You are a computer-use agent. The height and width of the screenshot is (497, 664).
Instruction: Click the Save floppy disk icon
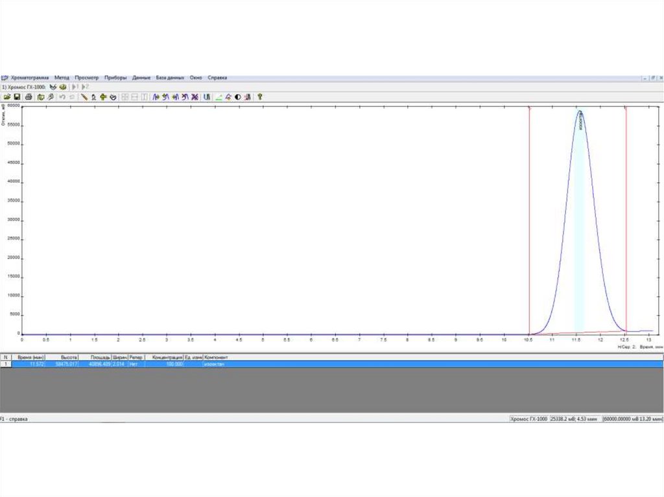[17, 97]
